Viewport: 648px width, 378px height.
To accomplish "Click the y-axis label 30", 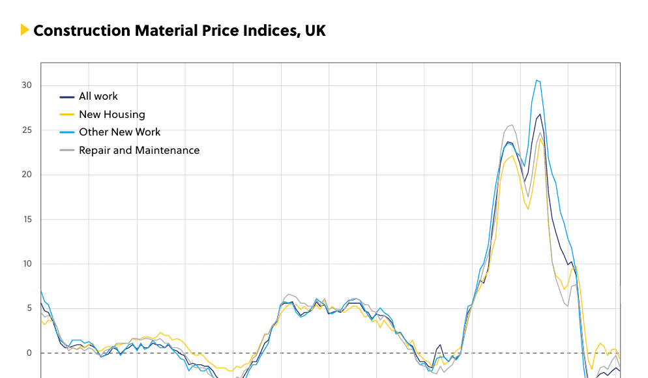I will [27, 86].
